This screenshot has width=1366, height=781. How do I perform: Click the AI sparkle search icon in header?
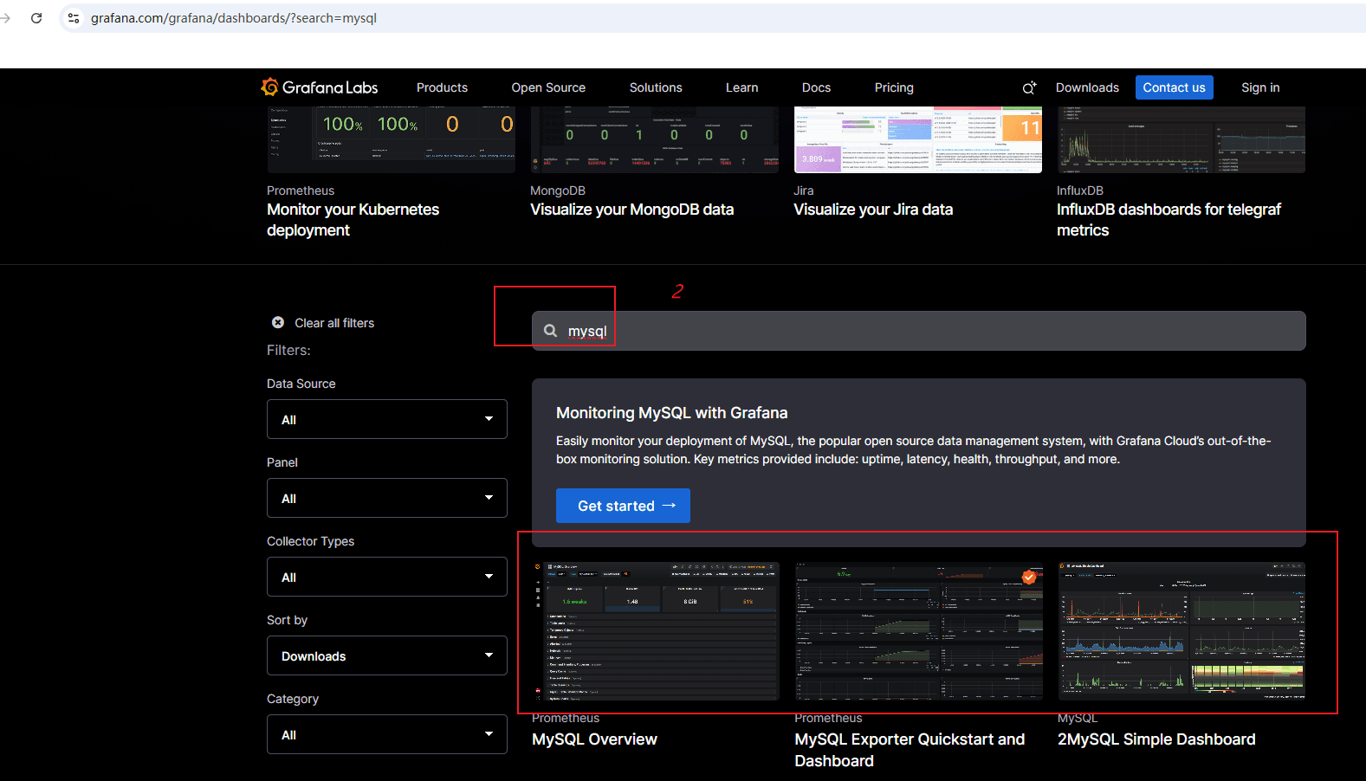(1029, 87)
